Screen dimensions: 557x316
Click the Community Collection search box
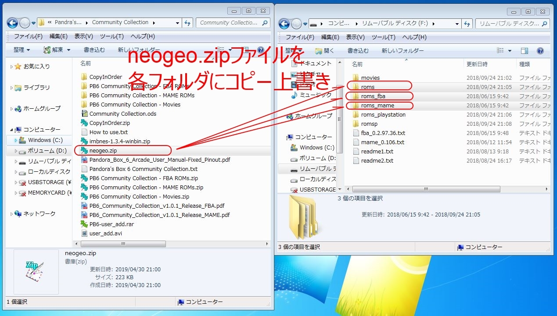click(233, 23)
